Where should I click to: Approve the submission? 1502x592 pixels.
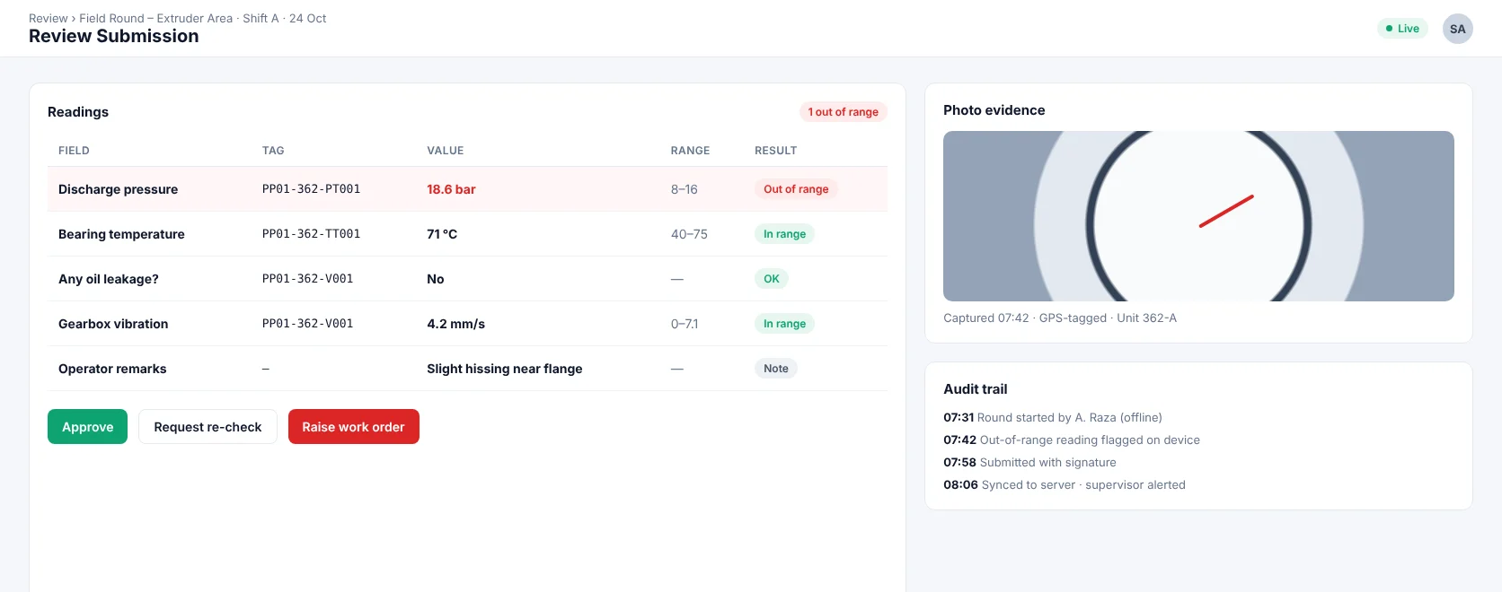tap(87, 427)
